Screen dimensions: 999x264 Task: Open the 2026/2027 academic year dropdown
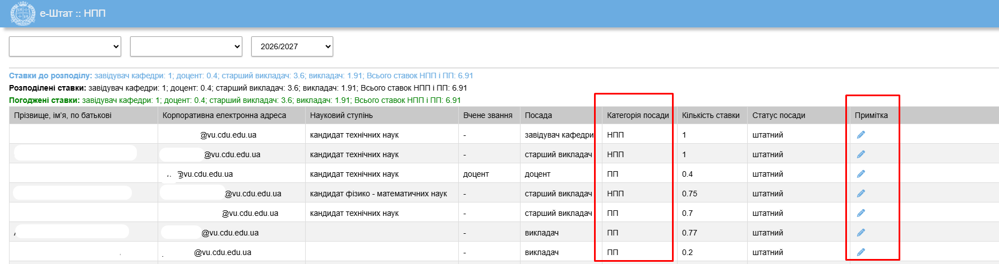pyautogui.click(x=292, y=46)
